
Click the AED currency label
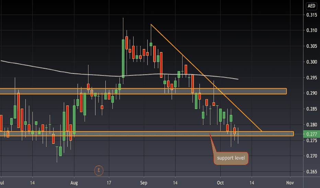click(x=311, y=6)
